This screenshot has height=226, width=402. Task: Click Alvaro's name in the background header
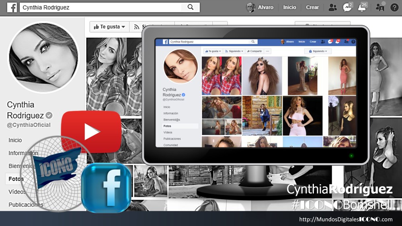(x=266, y=7)
